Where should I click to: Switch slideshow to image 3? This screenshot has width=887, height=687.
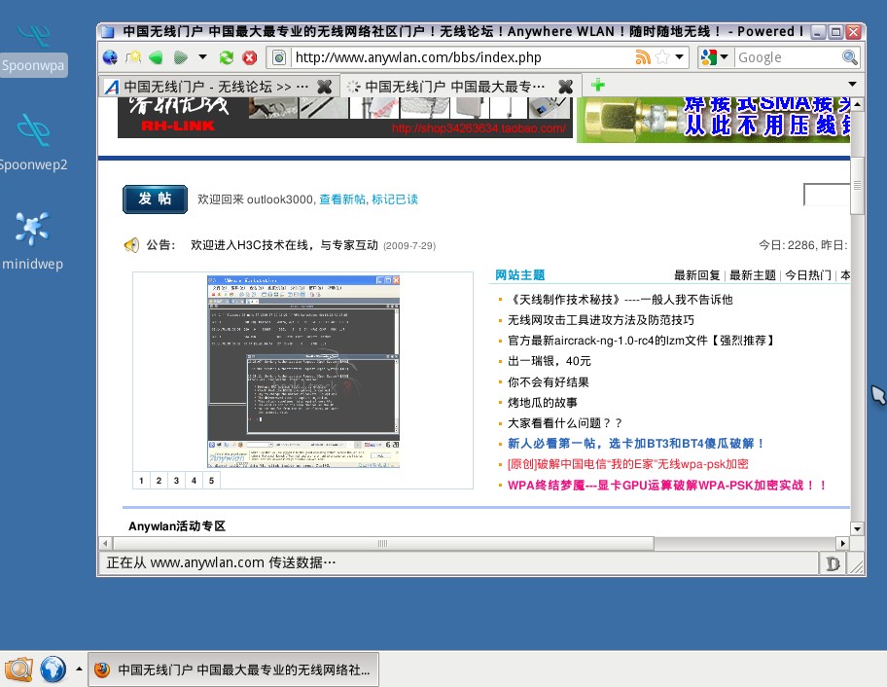pos(176,481)
